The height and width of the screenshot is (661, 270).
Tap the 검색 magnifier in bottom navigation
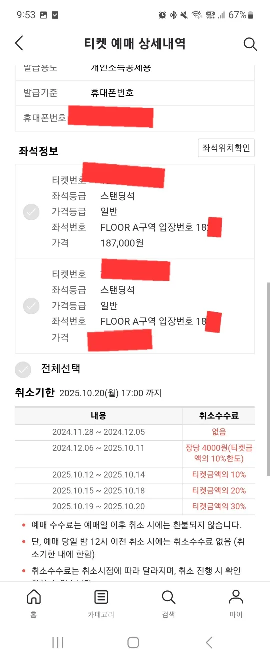(x=168, y=597)
